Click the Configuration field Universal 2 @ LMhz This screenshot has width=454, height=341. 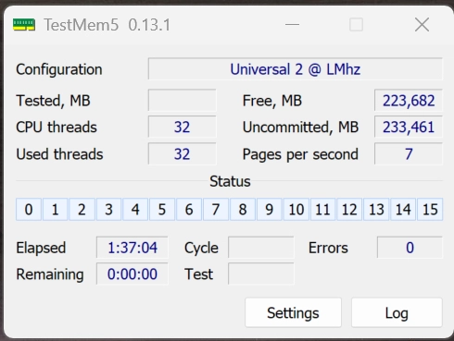(x=296, y=69)
